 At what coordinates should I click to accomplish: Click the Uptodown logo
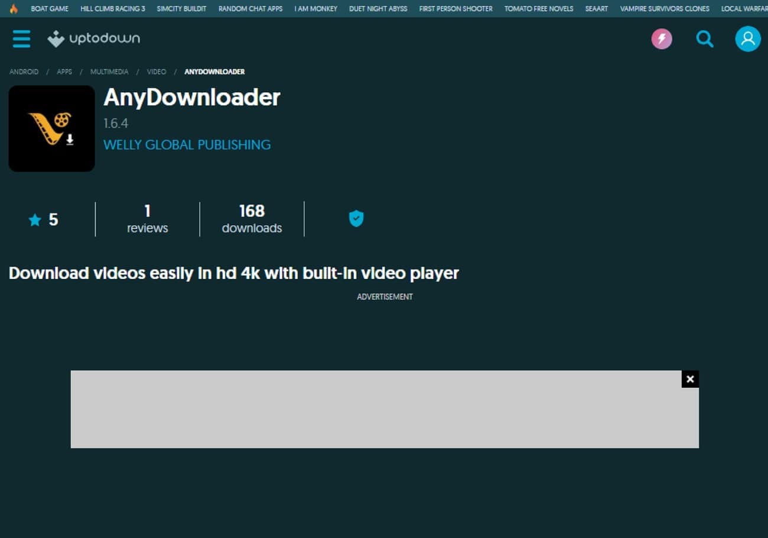tap(93, 38)
